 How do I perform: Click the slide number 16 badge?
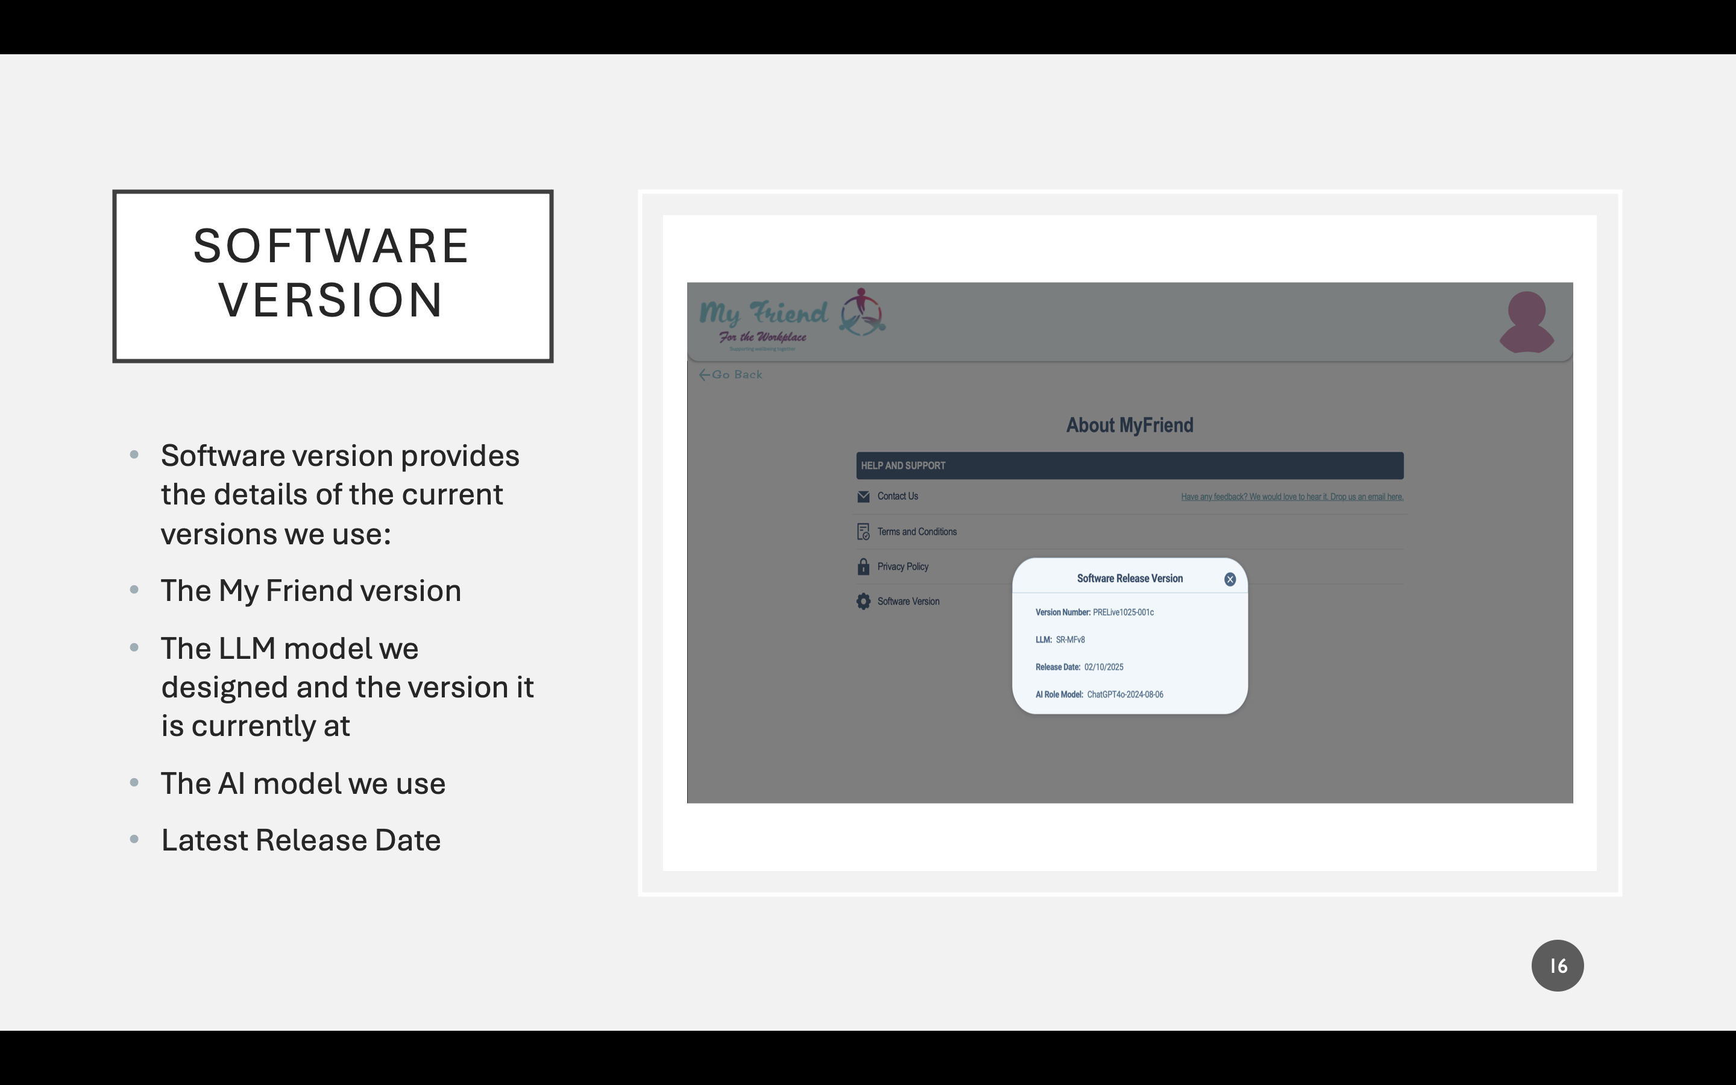(1556, 965)
